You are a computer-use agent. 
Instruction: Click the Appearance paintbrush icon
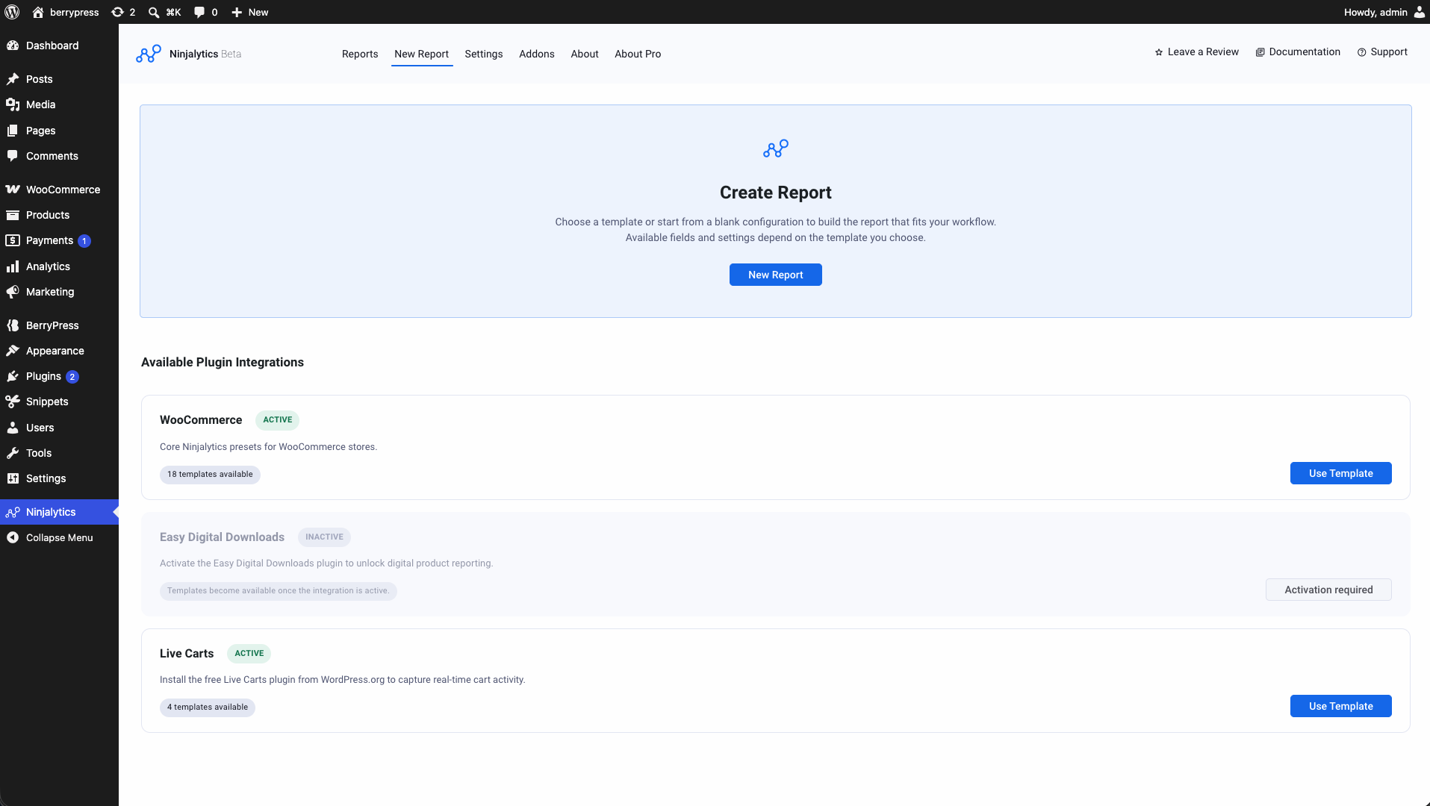click(x=13, y=351)
